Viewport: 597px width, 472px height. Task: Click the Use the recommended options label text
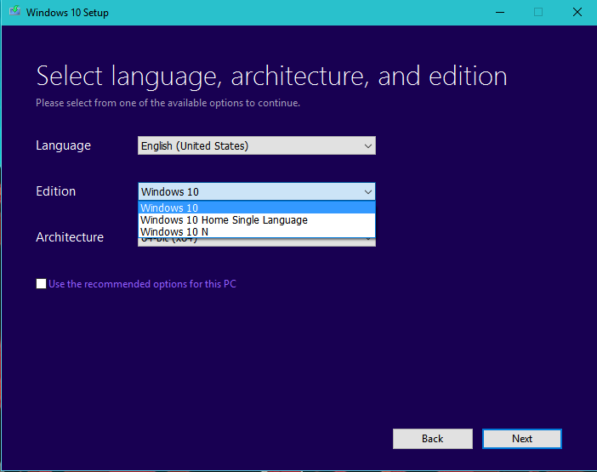coord(142,284)
